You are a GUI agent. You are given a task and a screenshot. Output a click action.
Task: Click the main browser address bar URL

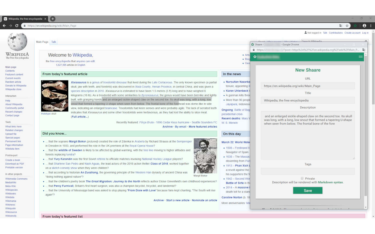coord(52,26)
